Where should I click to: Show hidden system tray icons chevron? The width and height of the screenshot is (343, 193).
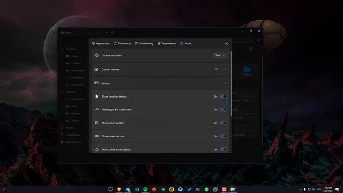301,189
